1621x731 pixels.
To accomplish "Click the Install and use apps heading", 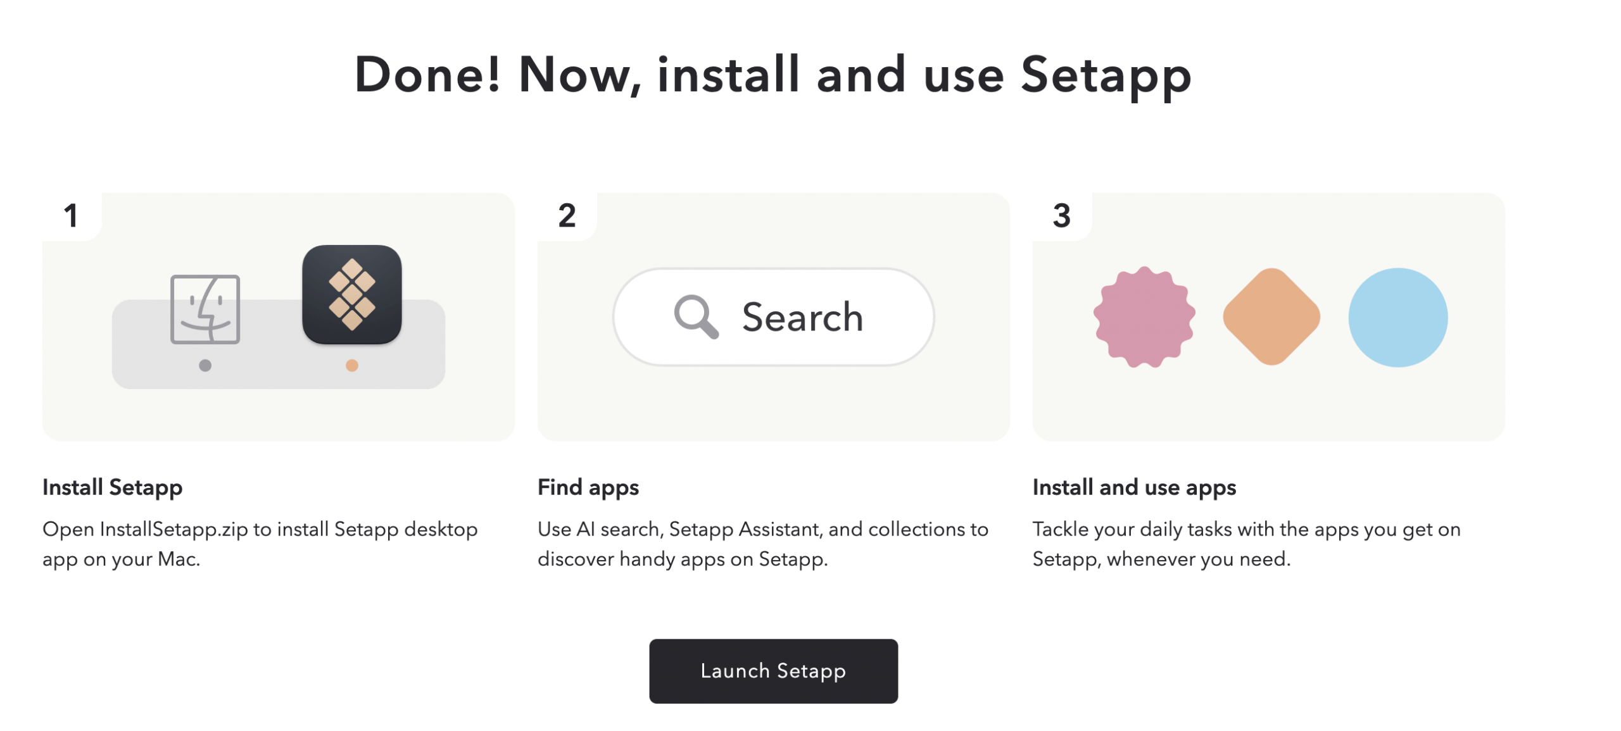I will pos(1133,487).
